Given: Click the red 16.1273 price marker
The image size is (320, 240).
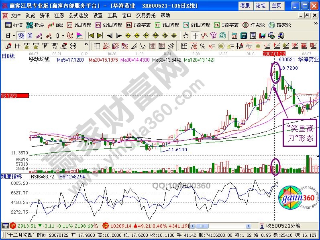Looking at the screenshot, I should point(15,96).
